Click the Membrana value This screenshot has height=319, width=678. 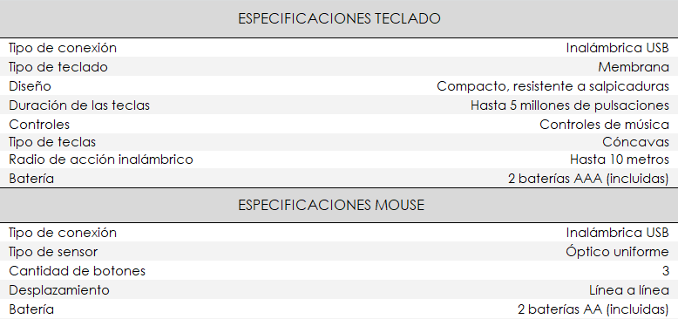click(634, 67)
